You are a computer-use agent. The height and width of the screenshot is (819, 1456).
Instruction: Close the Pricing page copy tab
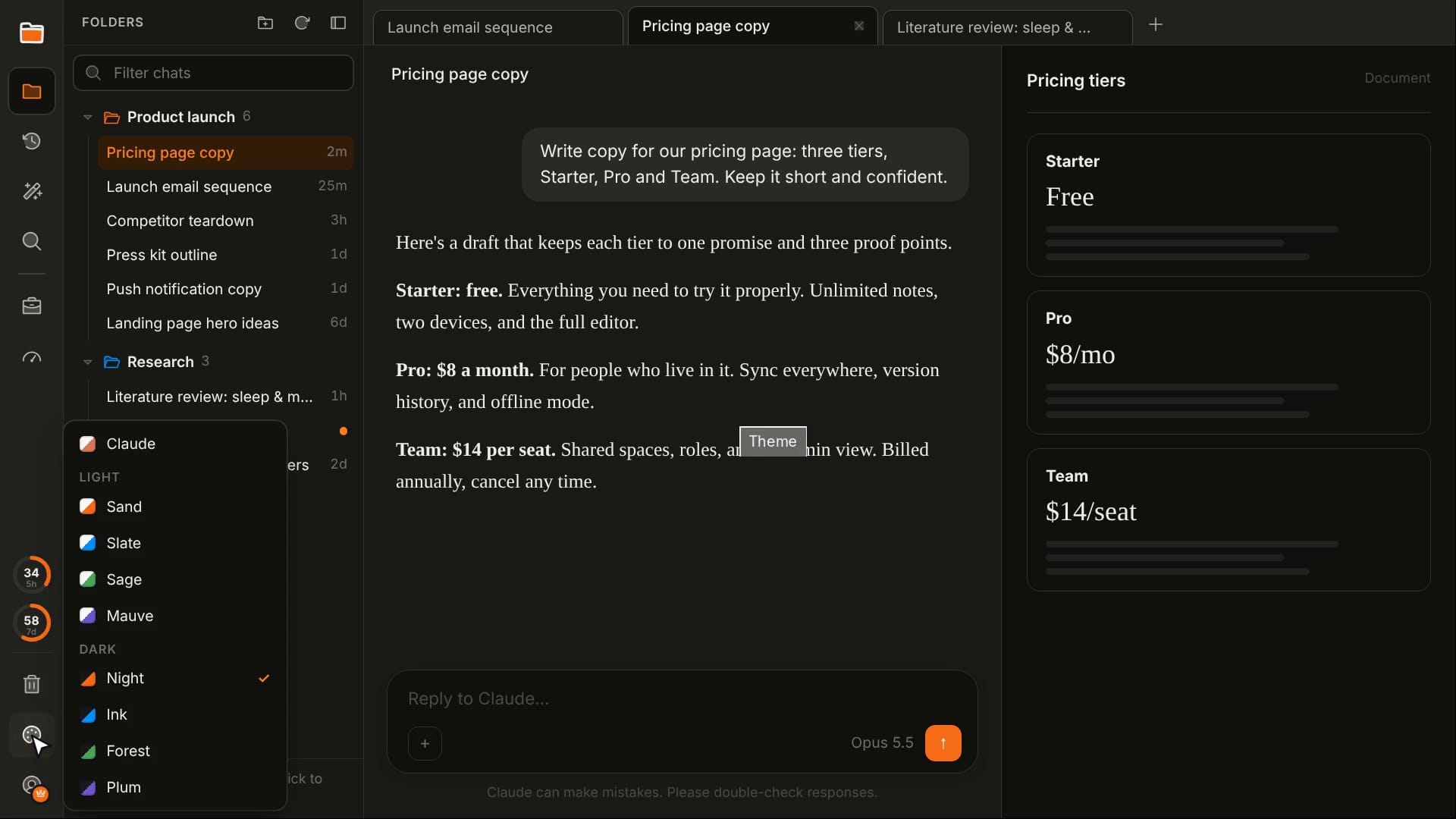pos(858,26)
